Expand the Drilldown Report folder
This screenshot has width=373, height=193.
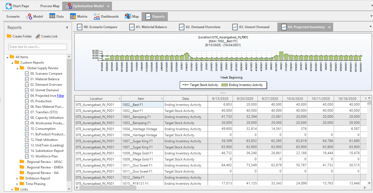click(x=17, y=178)
